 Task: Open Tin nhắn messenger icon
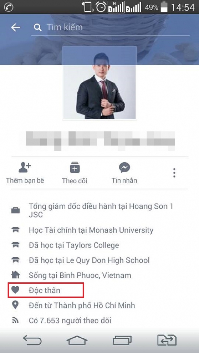point(125,167)
